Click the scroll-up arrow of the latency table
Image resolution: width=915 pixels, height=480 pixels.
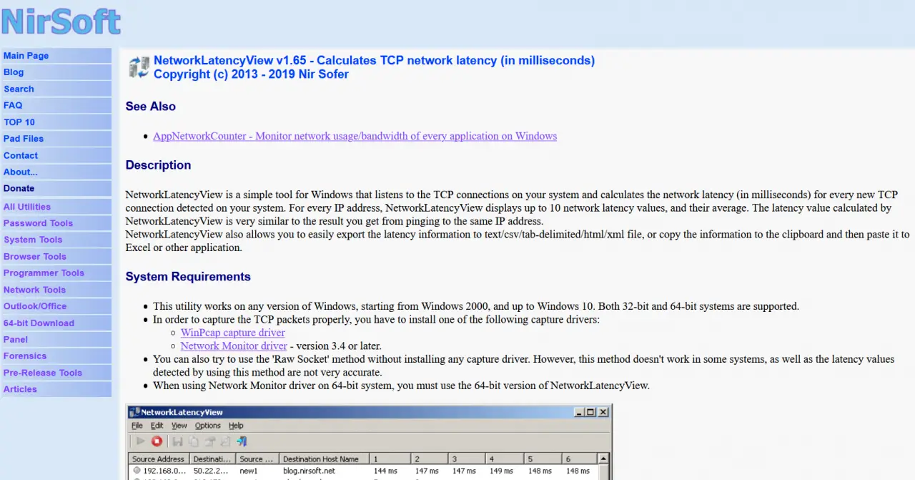tap(604, 459)
